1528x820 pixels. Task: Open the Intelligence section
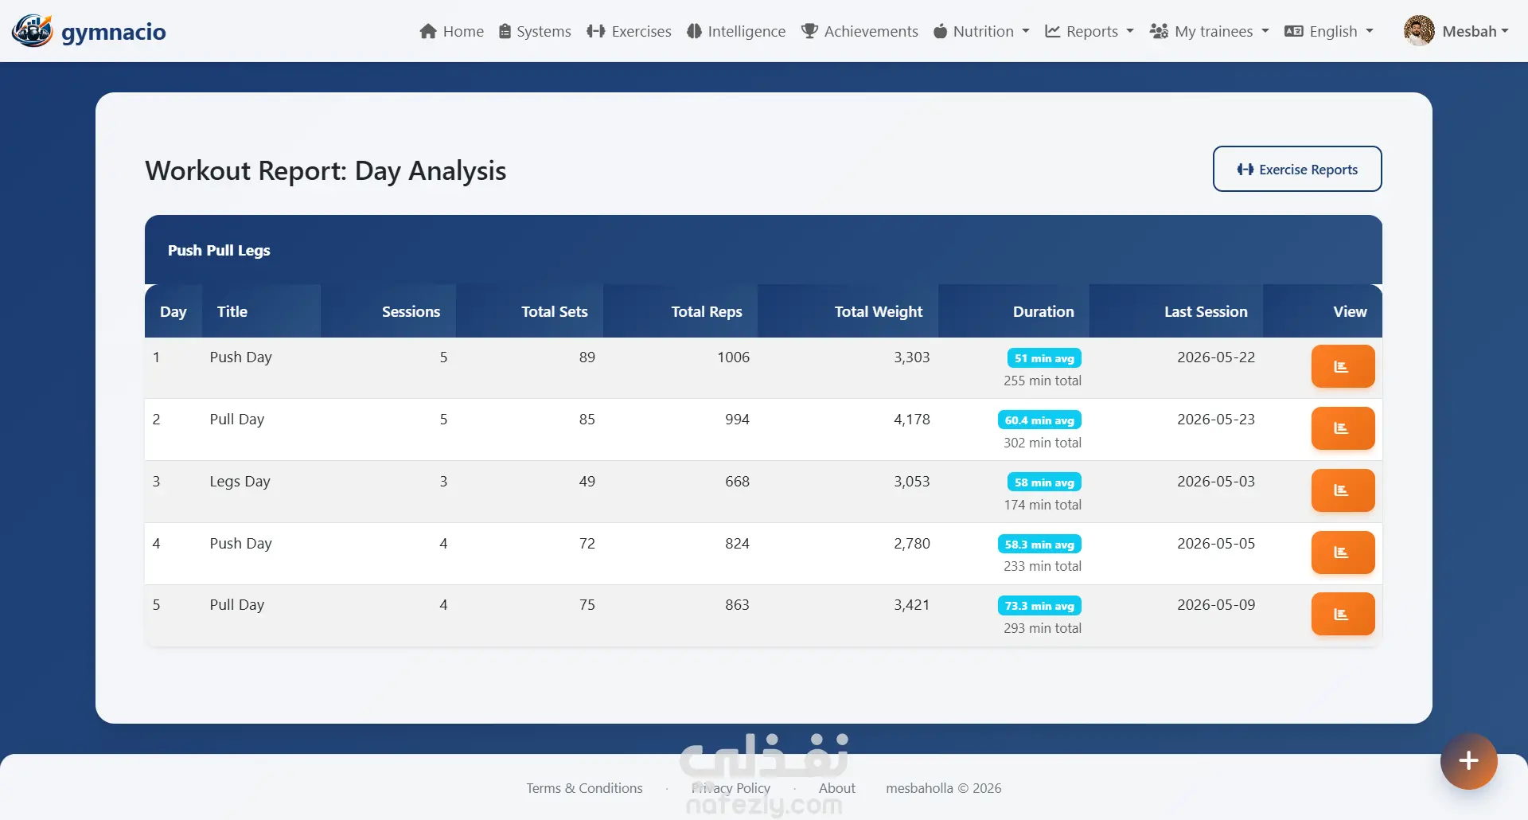[736, 31]
